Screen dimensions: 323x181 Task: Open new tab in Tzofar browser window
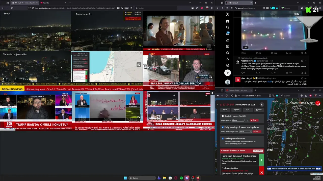tap(255, 90)
